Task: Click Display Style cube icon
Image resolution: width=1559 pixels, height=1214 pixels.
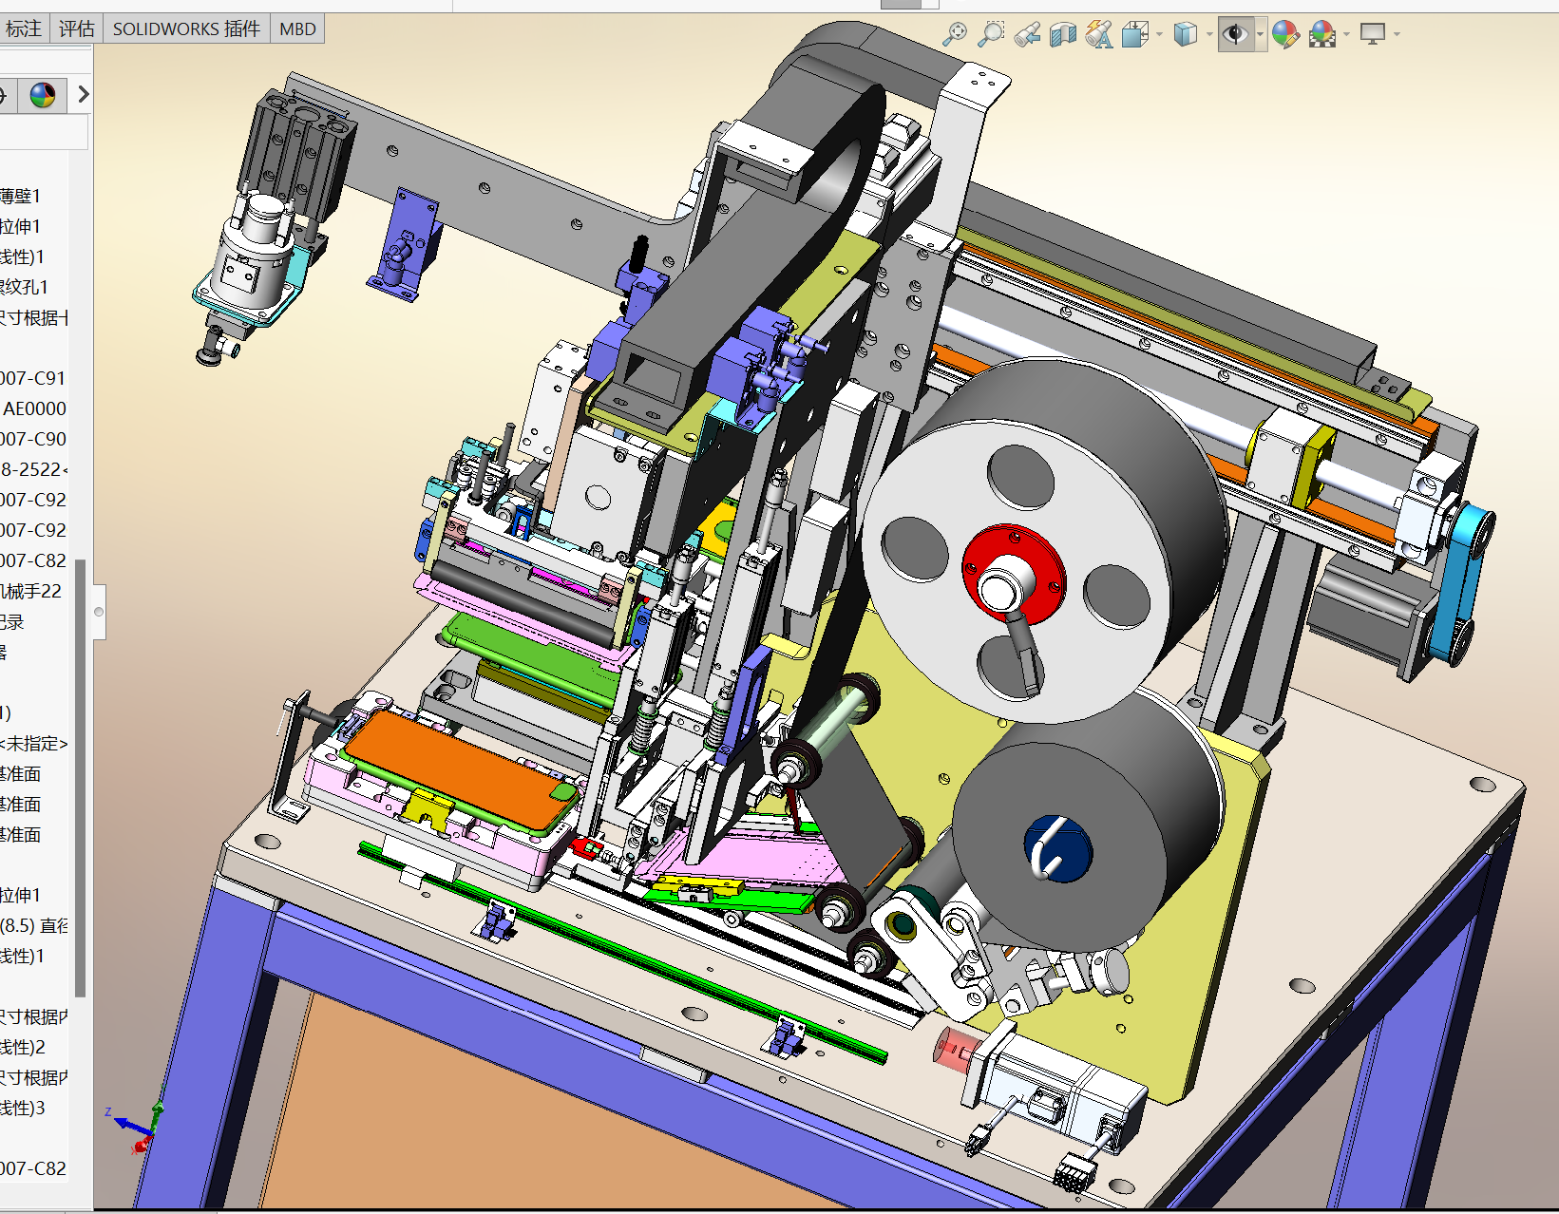Action: [x=1185, y=35]
